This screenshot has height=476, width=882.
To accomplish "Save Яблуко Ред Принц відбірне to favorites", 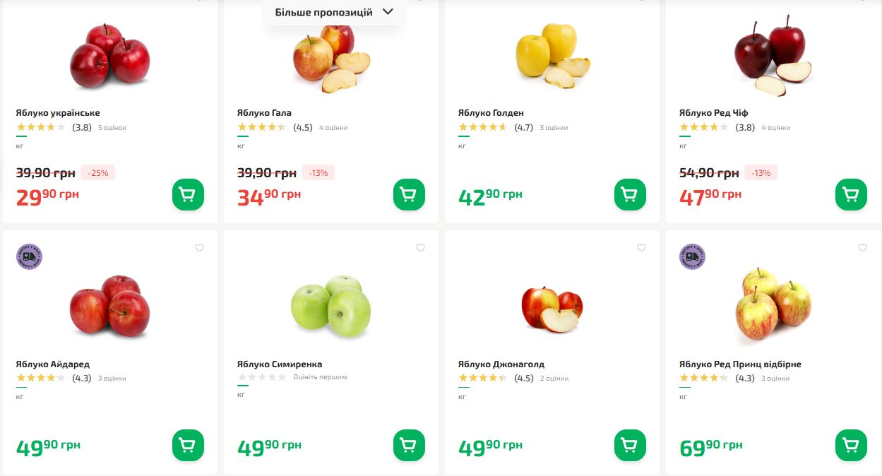I will point(862,248).
